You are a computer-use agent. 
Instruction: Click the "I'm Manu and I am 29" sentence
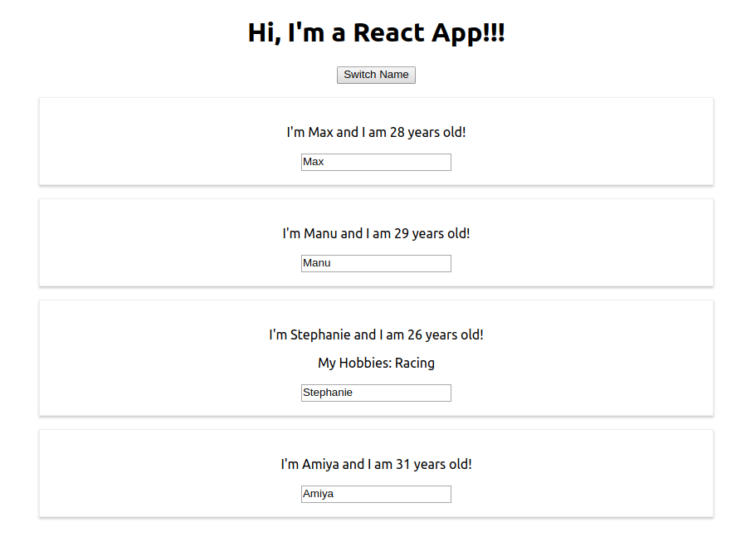coord(376,233)
